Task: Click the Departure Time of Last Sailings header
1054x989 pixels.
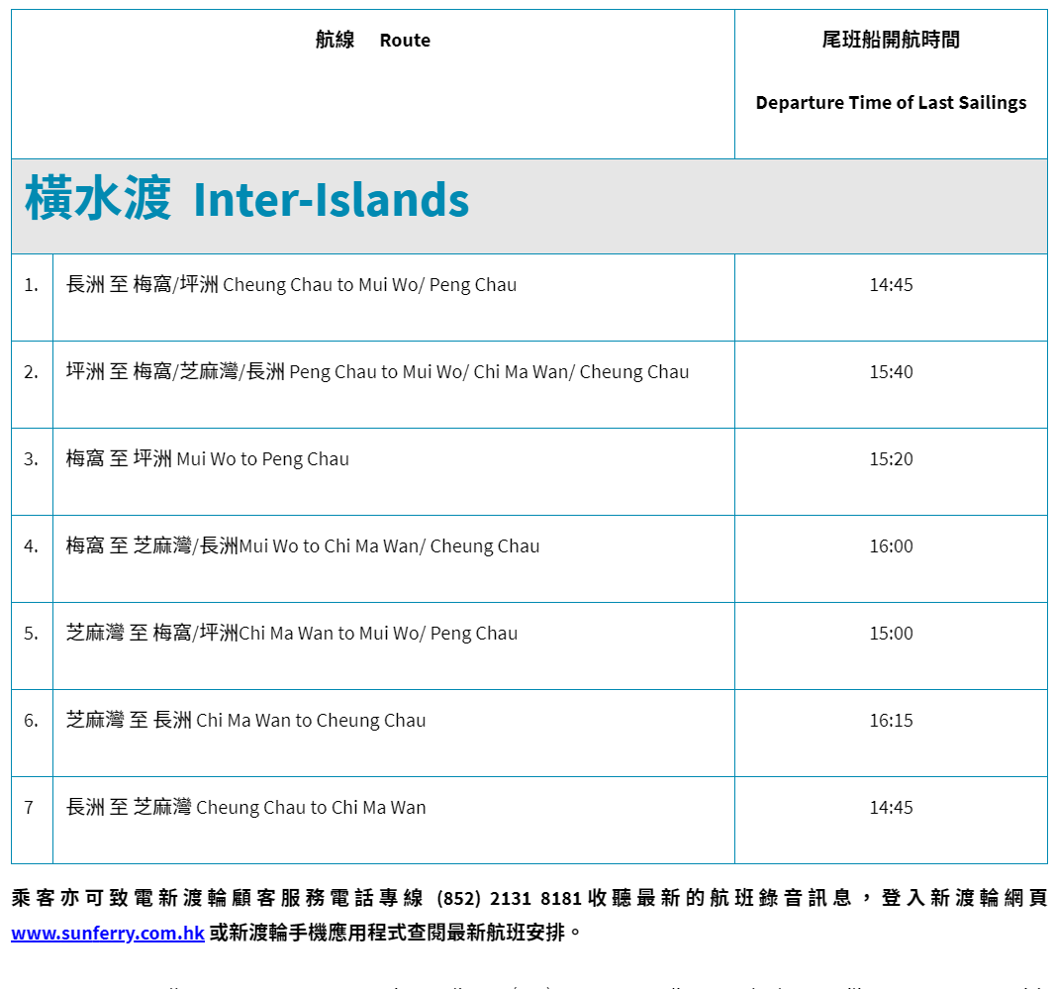Action: click(890, 102)
